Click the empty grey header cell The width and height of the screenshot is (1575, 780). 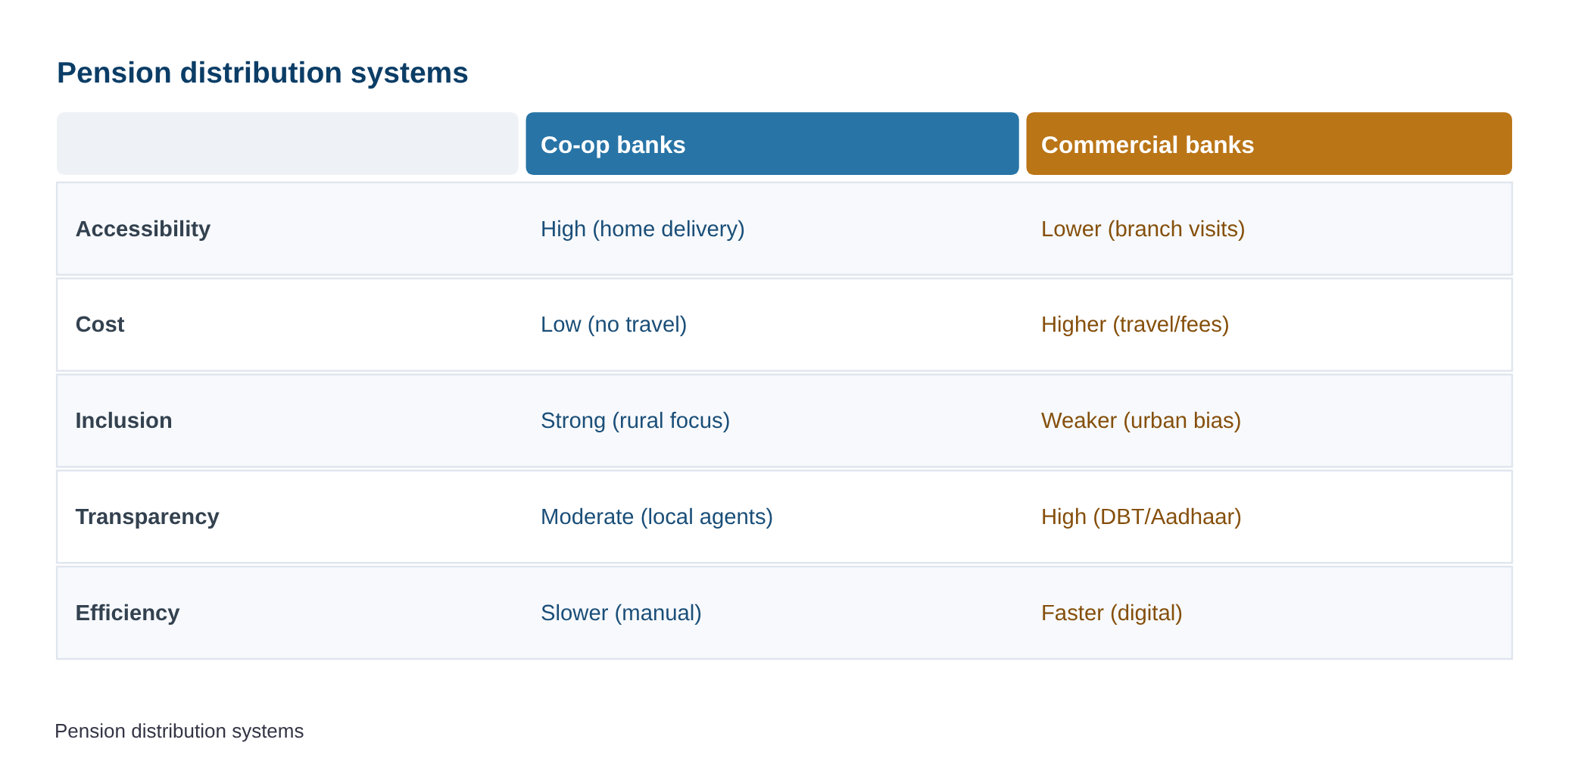[288, 144]
